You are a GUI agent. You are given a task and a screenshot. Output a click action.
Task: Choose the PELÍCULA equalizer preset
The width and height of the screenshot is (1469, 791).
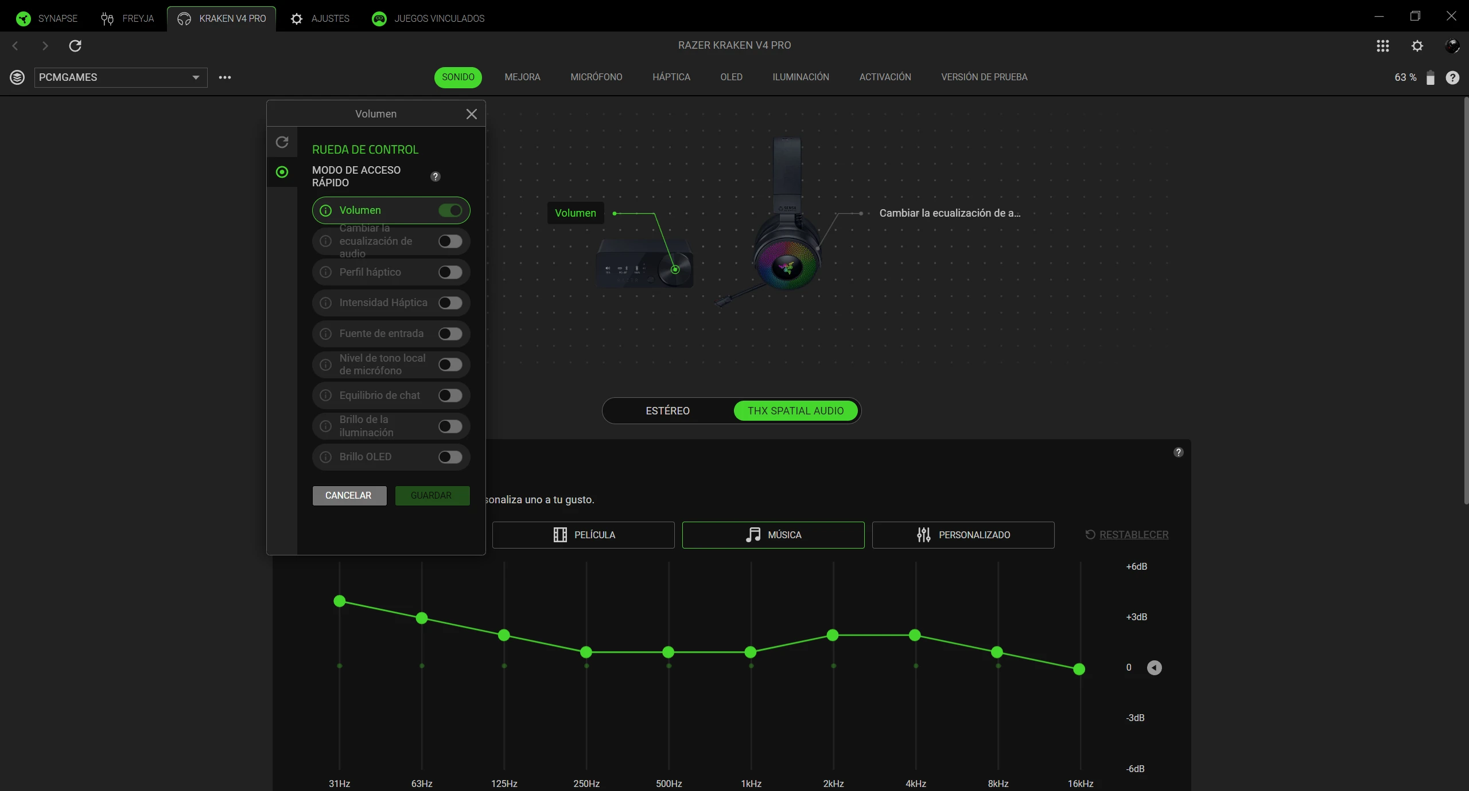coord(583,535)
